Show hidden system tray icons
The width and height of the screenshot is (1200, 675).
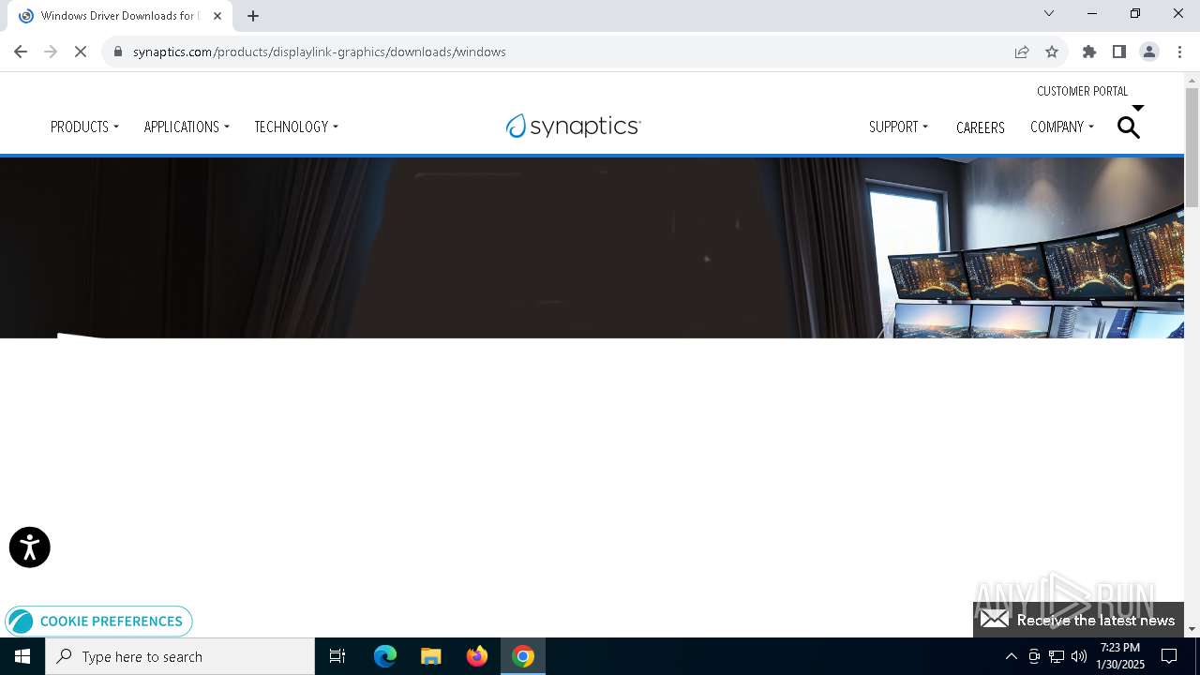pyautogui.click(x=1012, y=656)
